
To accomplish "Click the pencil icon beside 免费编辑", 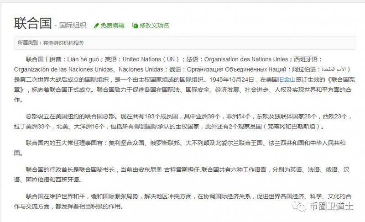I will tap(96, 26).
